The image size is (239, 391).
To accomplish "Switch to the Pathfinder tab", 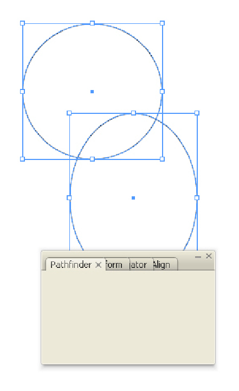I will pos(71,265).
